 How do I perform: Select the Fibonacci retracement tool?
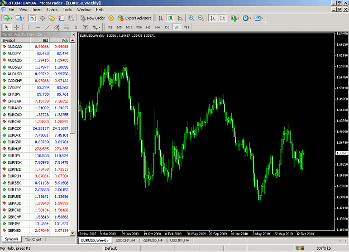pyautogui.click(x=66, y=27)
